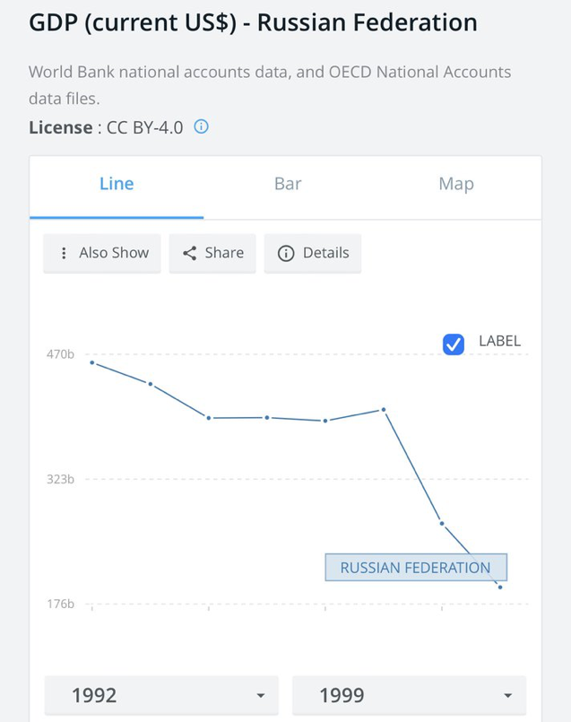Click the share icon

tap(189, 253)
